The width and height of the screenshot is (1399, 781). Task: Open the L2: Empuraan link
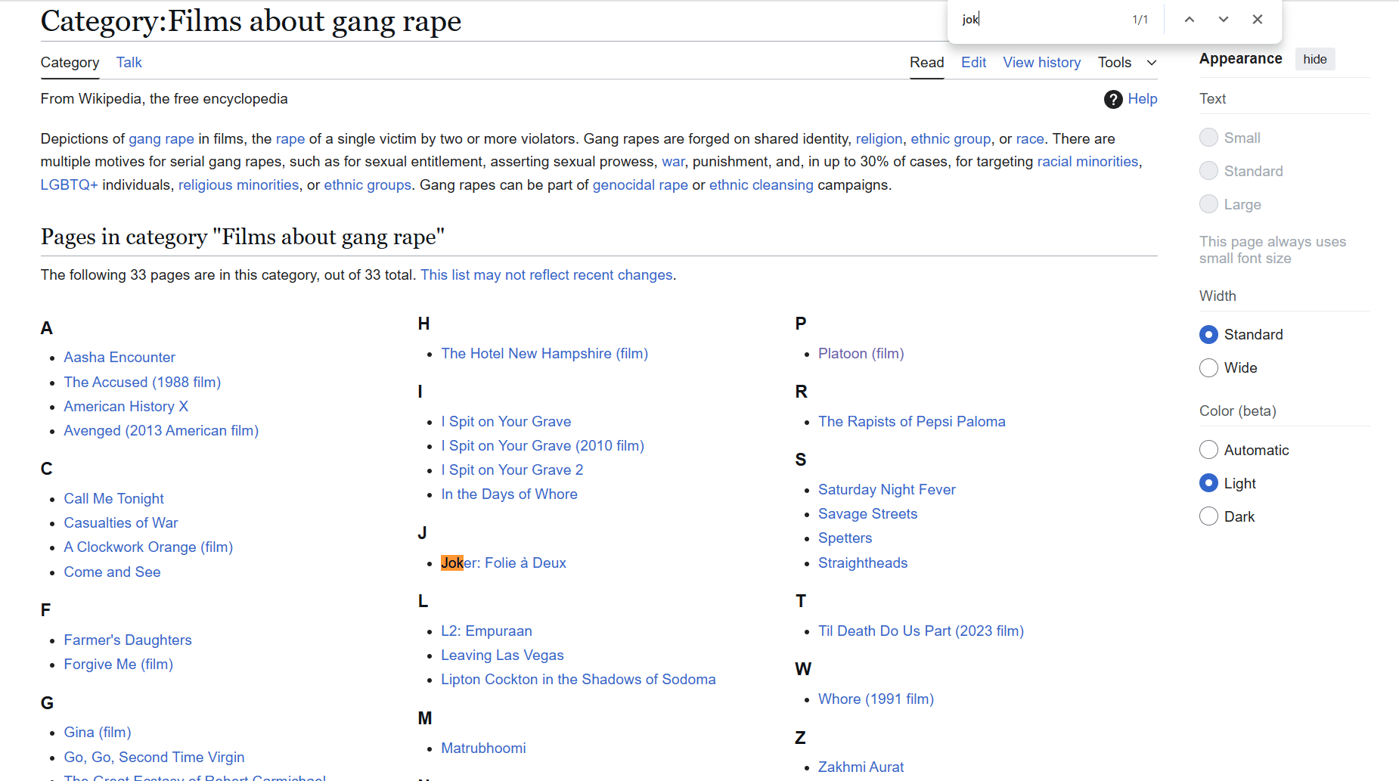486,631
